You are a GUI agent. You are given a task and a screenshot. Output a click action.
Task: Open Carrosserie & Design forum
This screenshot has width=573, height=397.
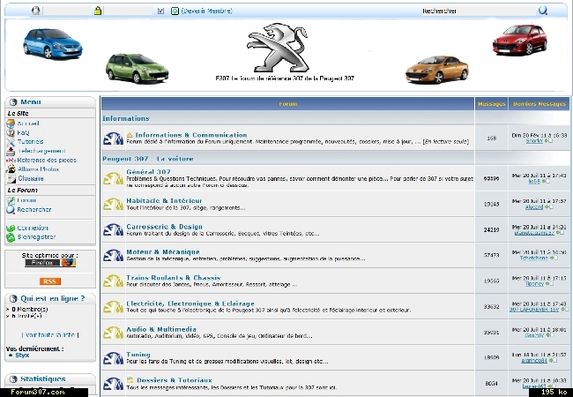(164, 227)
